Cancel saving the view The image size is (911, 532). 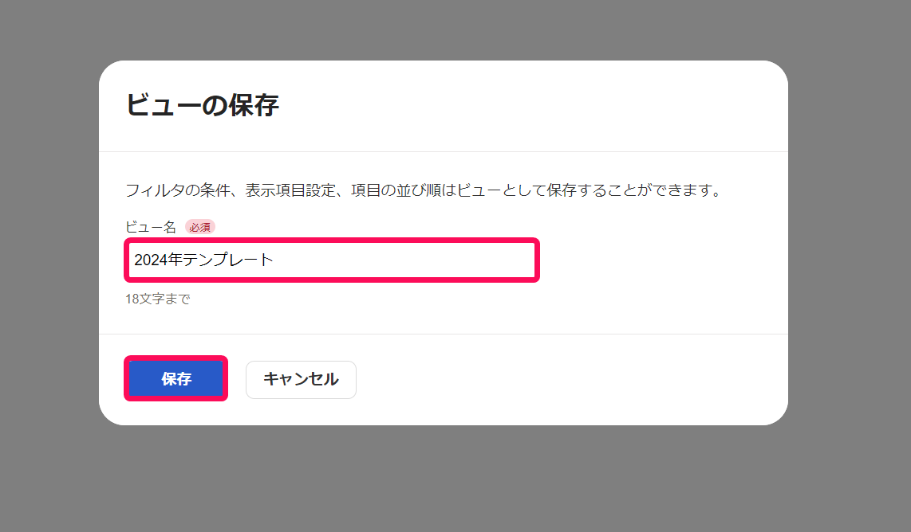click(301, 379)
